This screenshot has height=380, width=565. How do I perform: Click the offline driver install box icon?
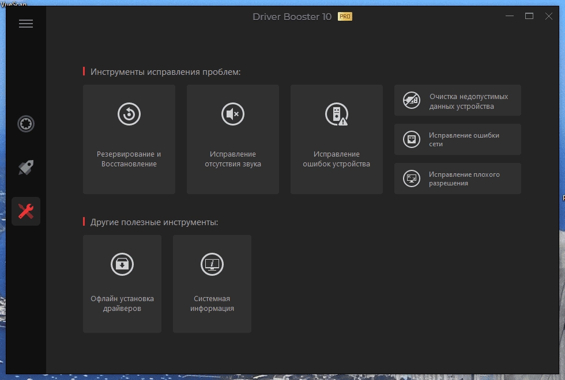tap(122, 264)
